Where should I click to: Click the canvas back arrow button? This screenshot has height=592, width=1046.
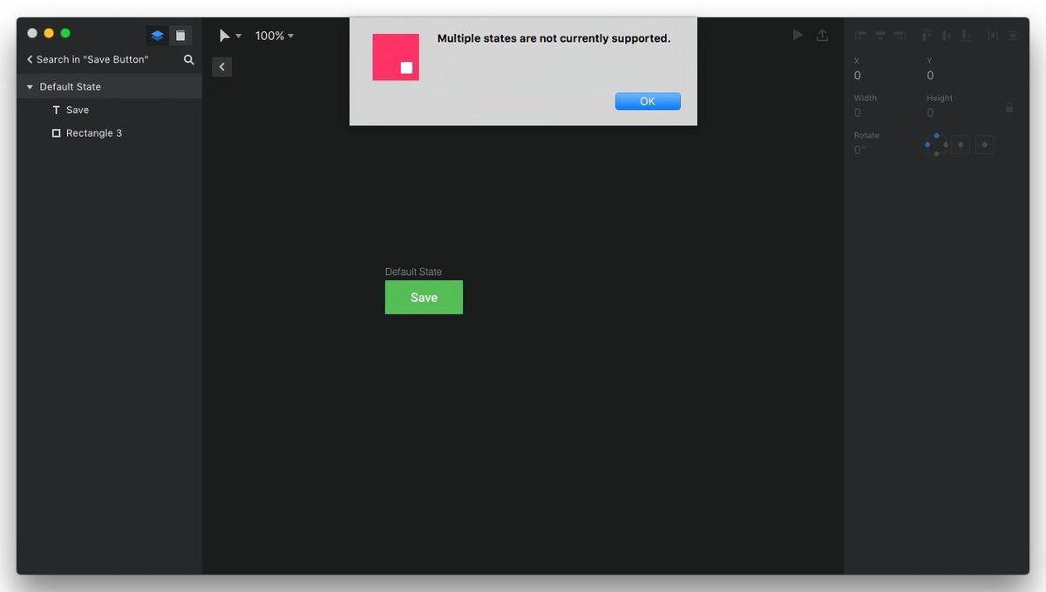tap(222, 67)
